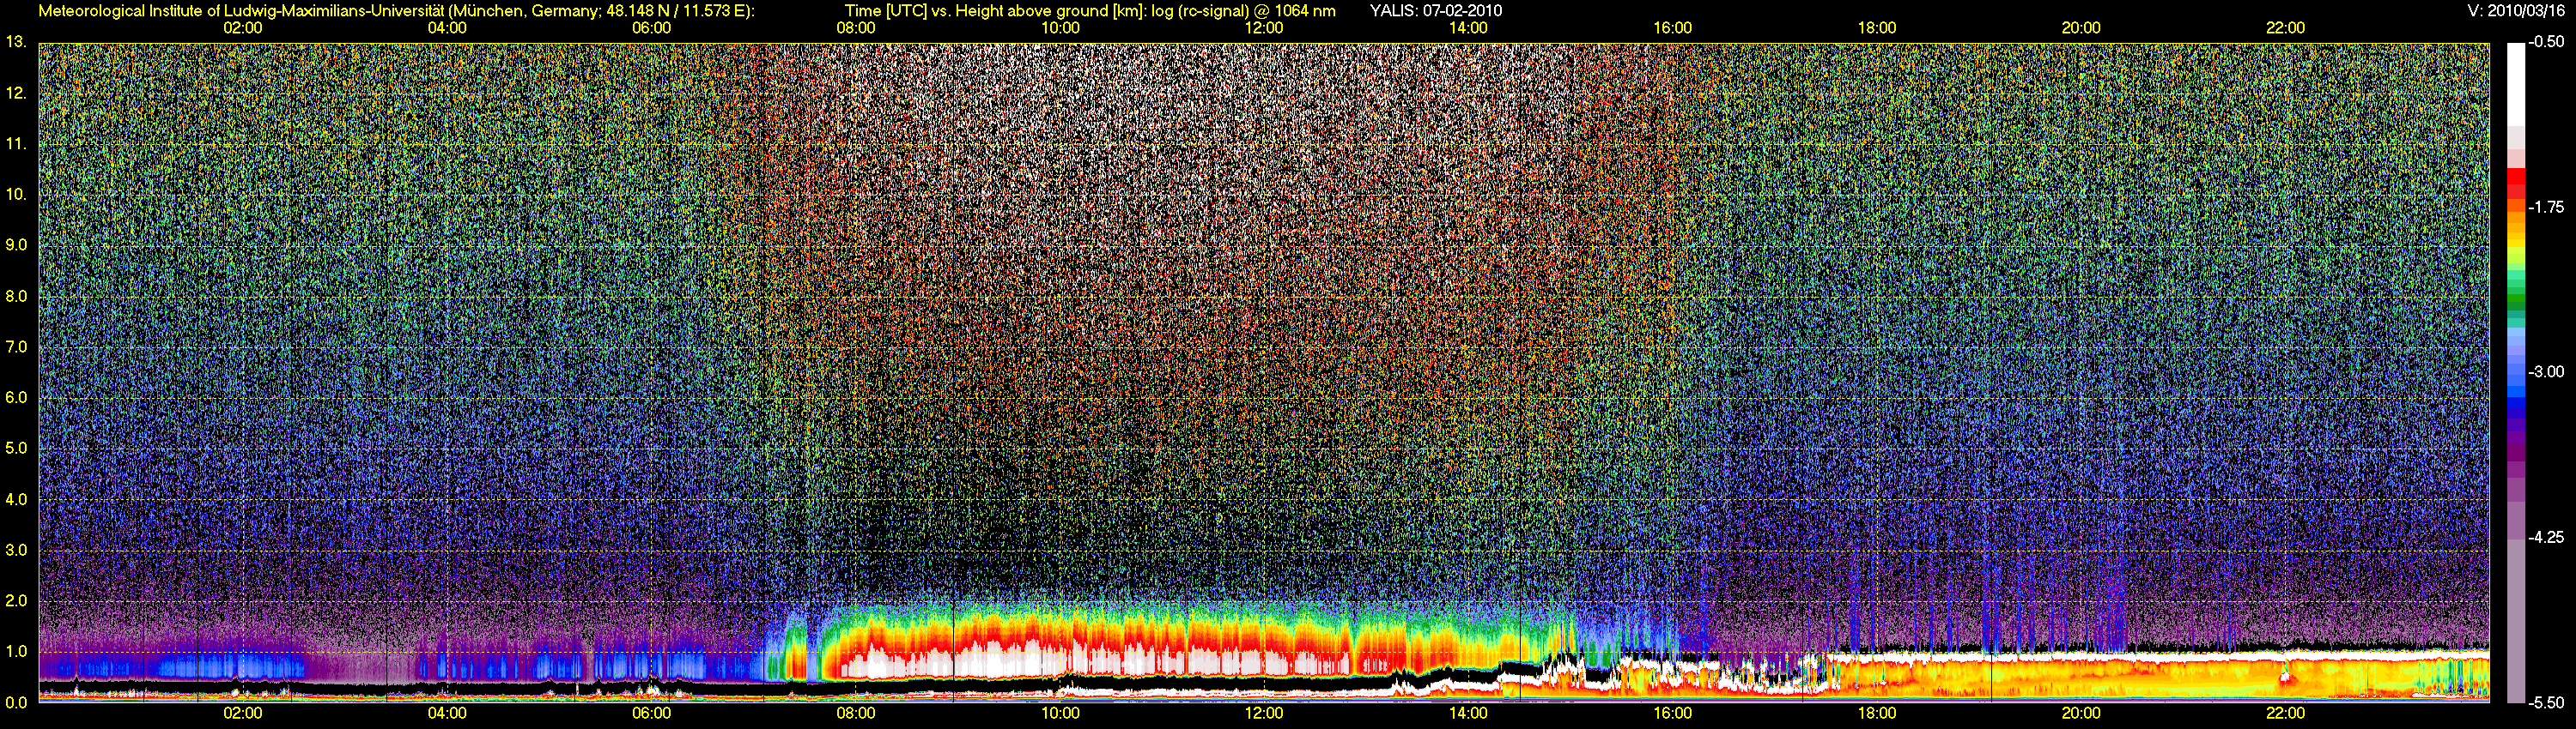The width and height of the screenshot is (2576, 729).
Task: Click the 'YALIS: 07-02-2010' label
Action: pyautogui.click(x=1437, y=11)
